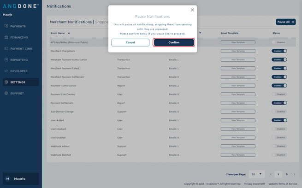Click the Developer code icon
Viewport: 302px width, 188px height.
(x=6, y=71)
